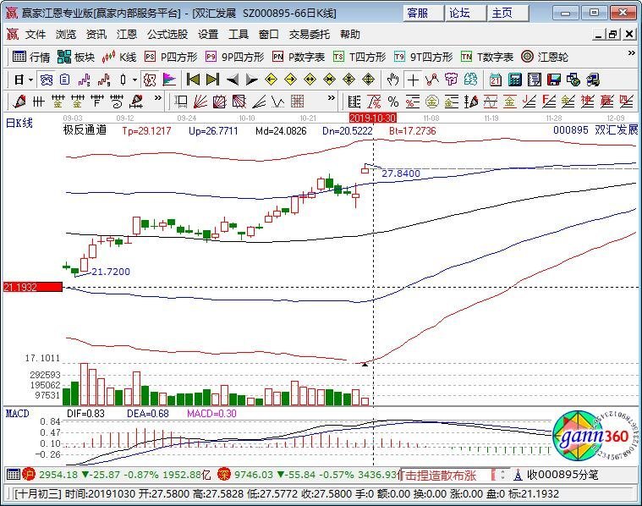Click the MACD indicator label

[x=17, y=414]
